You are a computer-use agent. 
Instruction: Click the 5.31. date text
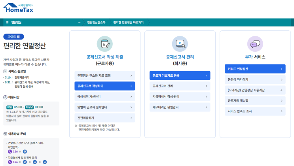[8, 82]
